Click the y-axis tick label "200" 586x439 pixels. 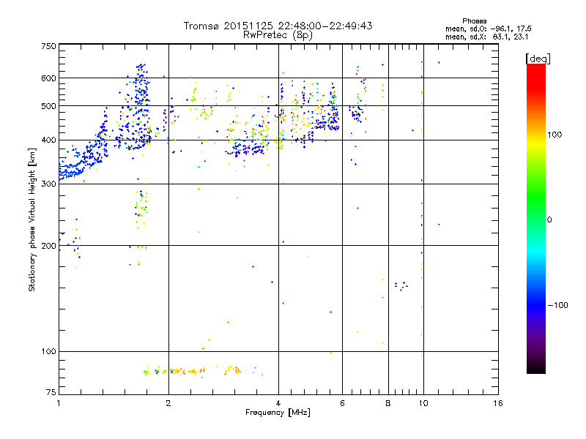48,246
